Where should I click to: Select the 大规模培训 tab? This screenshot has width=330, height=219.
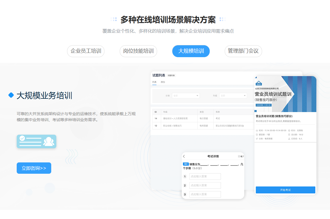click(191, 51)
